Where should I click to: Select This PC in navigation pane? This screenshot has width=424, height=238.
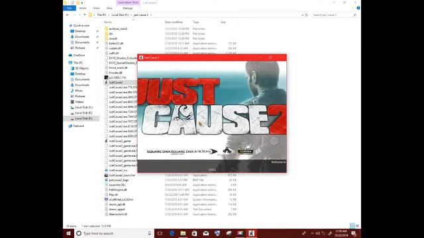coord(78,63)
